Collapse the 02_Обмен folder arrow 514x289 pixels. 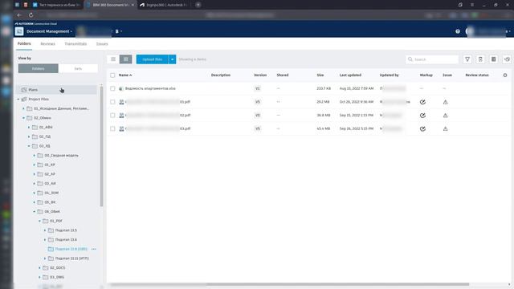coord(23,118)
